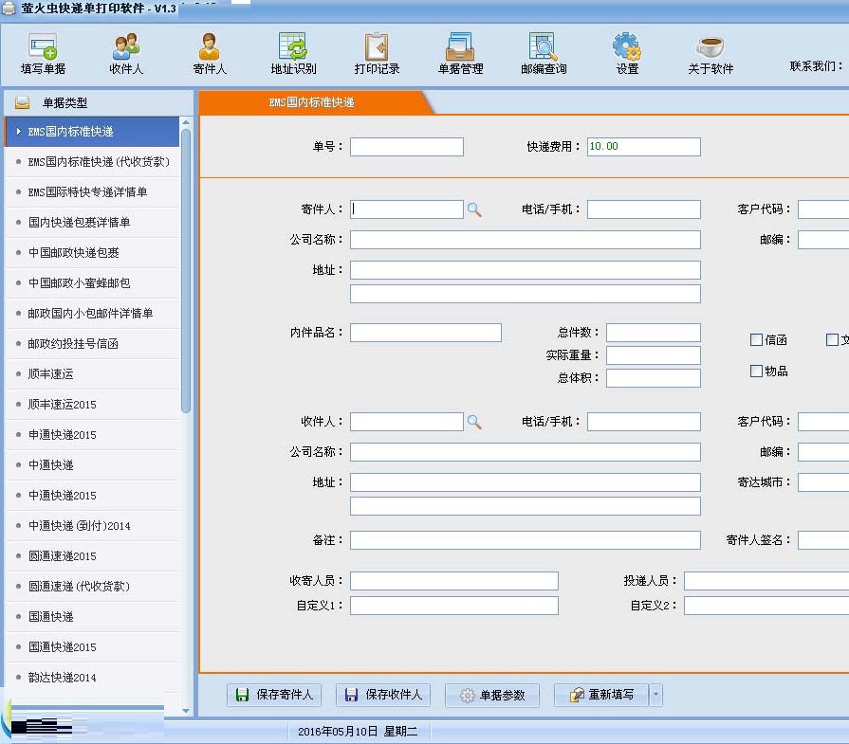This screenshot has width=849, height=744.
Task: Click 单据参数 button
Action: pyautogui.click(x=492, y=696)
